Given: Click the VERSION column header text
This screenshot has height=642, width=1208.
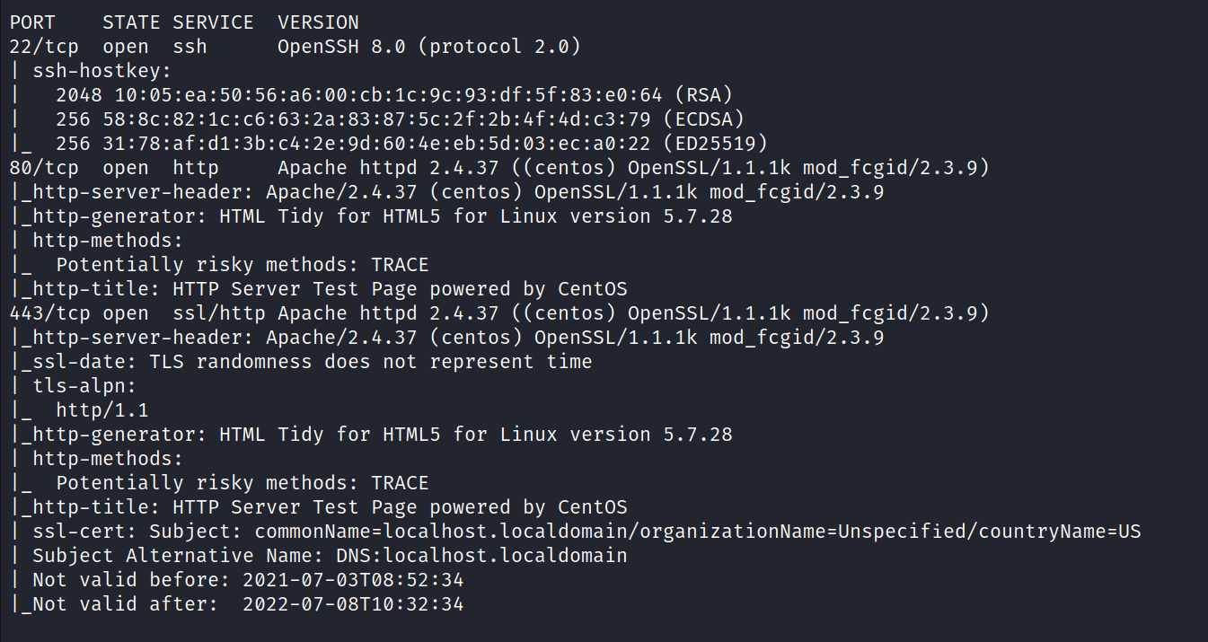Looking at the screenshot, I should pyautogui.click(x=318, y=22).
